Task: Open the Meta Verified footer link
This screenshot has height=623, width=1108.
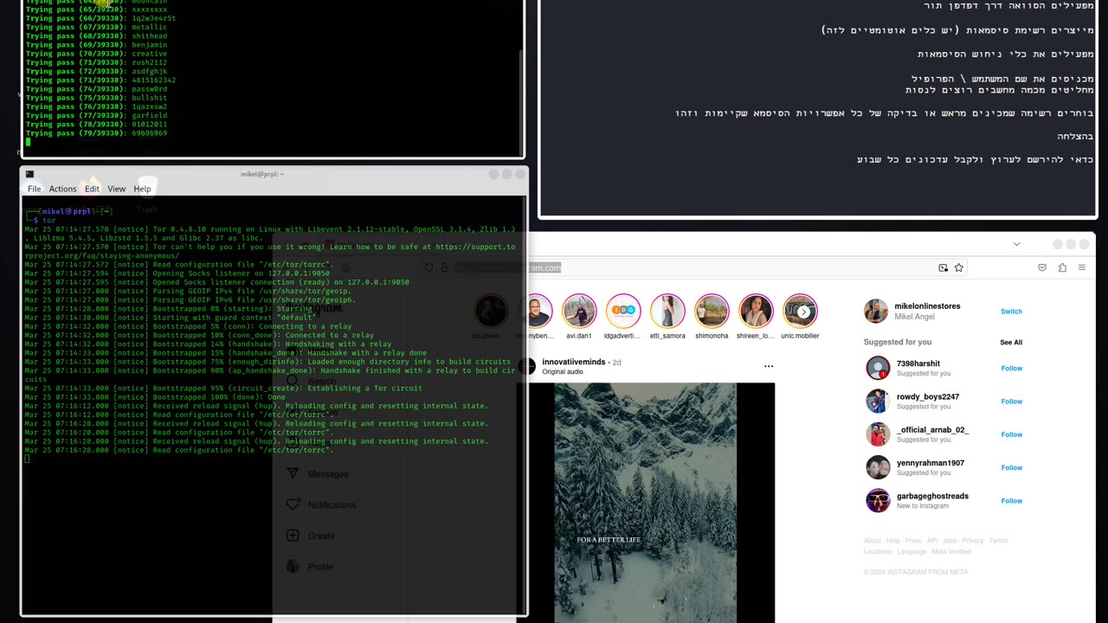Action: (951, 551)
